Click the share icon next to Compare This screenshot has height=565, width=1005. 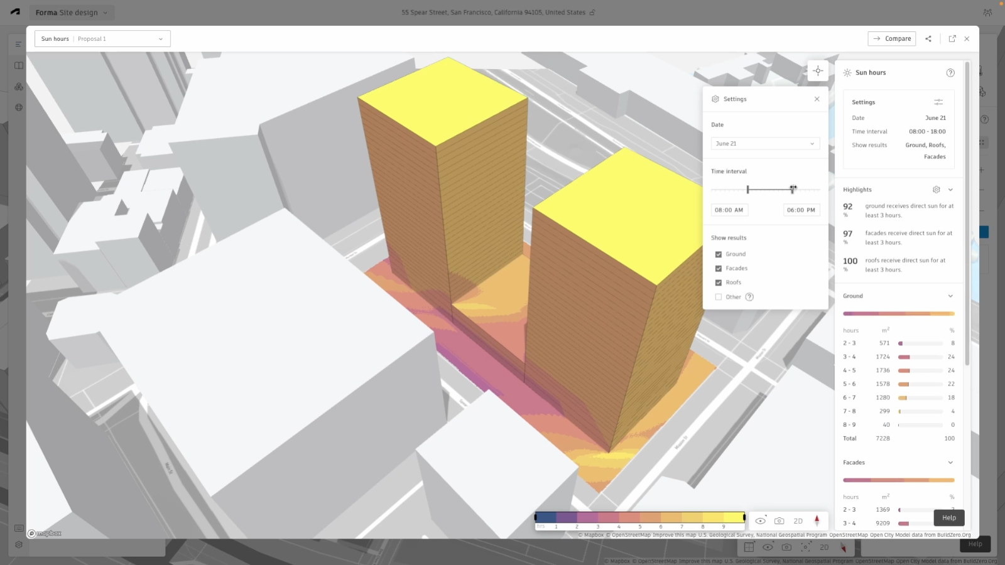(928, 39)
